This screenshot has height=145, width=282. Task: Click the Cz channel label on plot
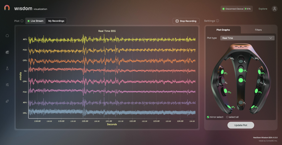tap(25, 71)
